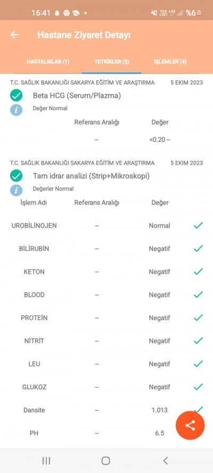The width and height of the screenshot is (213, 473).
Task: Tap Android recent apps navigation button
Action: (x=46, y=460)
